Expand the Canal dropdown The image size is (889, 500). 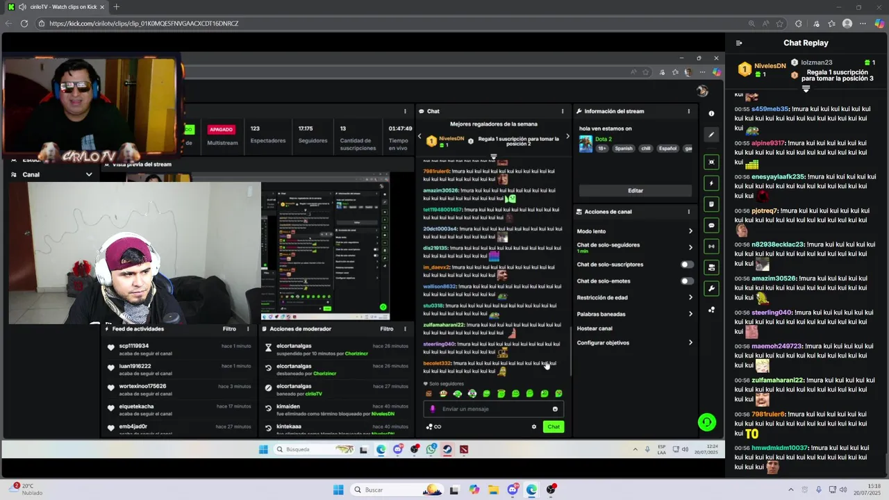(x=89, y=174)
